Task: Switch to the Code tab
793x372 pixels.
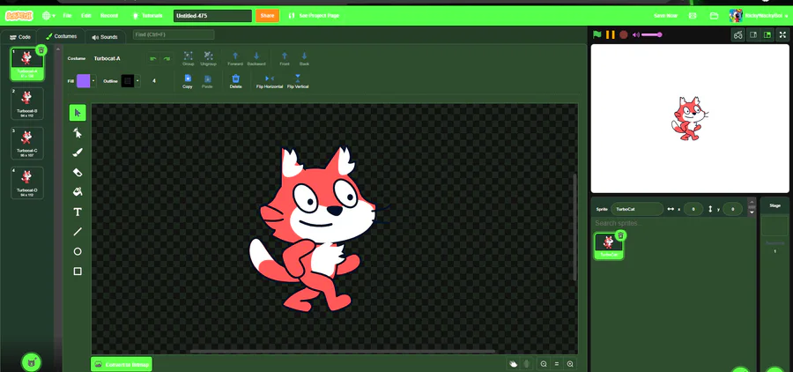Action: 20,37
